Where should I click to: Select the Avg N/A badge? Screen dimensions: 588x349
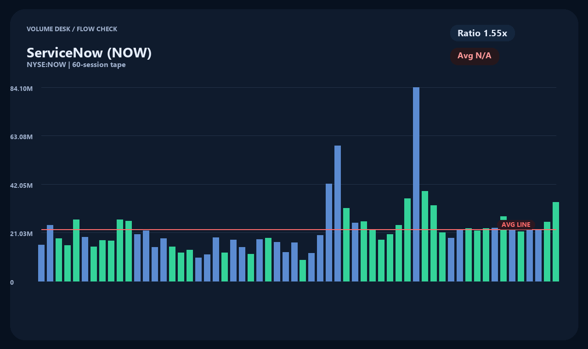tap(475, 56)
